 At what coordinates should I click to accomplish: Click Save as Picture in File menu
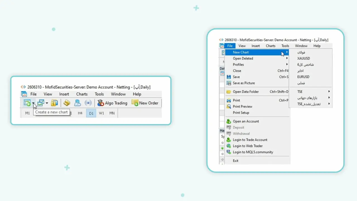point(244,83)
